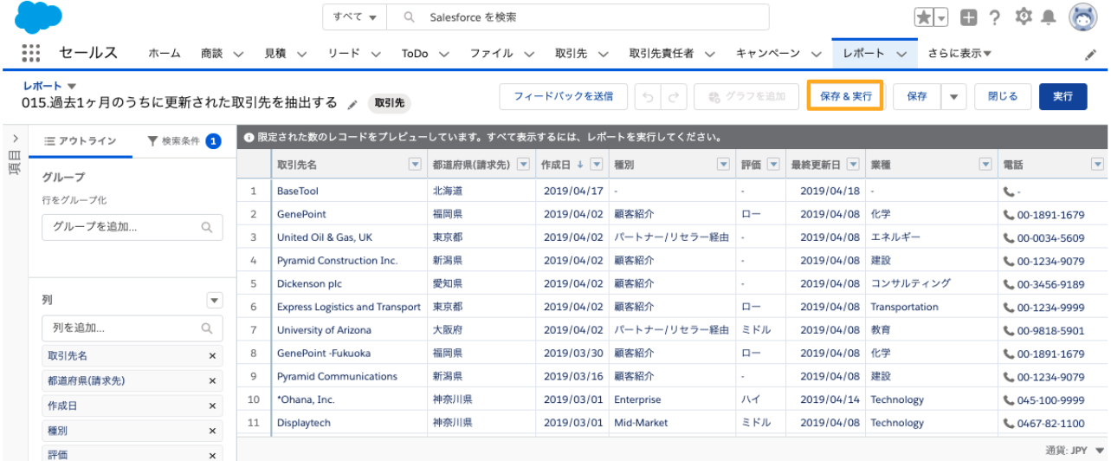This screenshot has height=461, width=1111.
Task: Select the BaseTool account cell
Action: coord(349,191)
